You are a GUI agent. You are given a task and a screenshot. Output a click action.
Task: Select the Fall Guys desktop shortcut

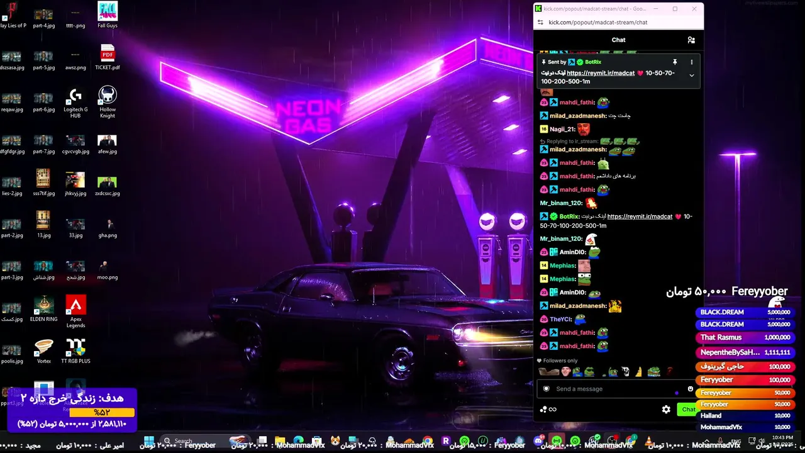click(108, 15)
